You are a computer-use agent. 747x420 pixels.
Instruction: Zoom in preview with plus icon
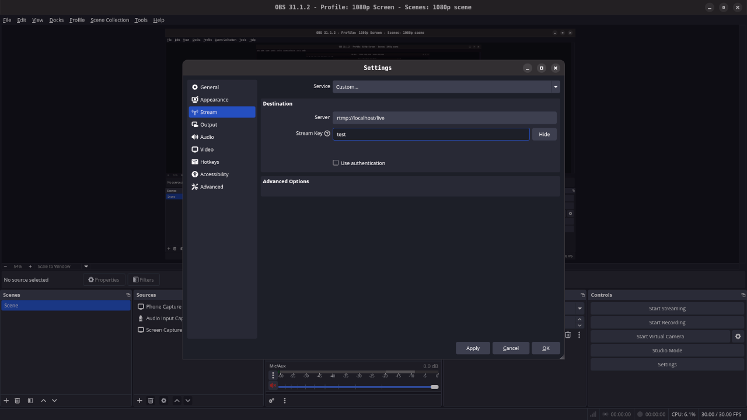(30, 267)
